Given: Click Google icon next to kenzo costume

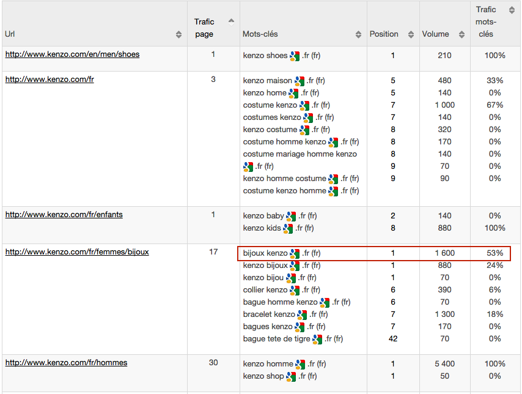Looking at the screenshot, I should 304,130.
